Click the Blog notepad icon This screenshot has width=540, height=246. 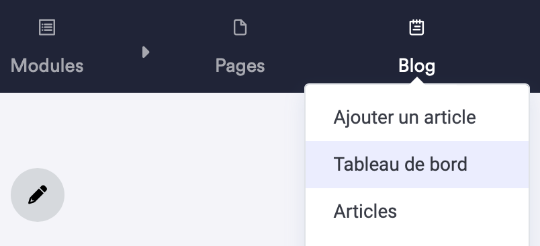point(416,28)
